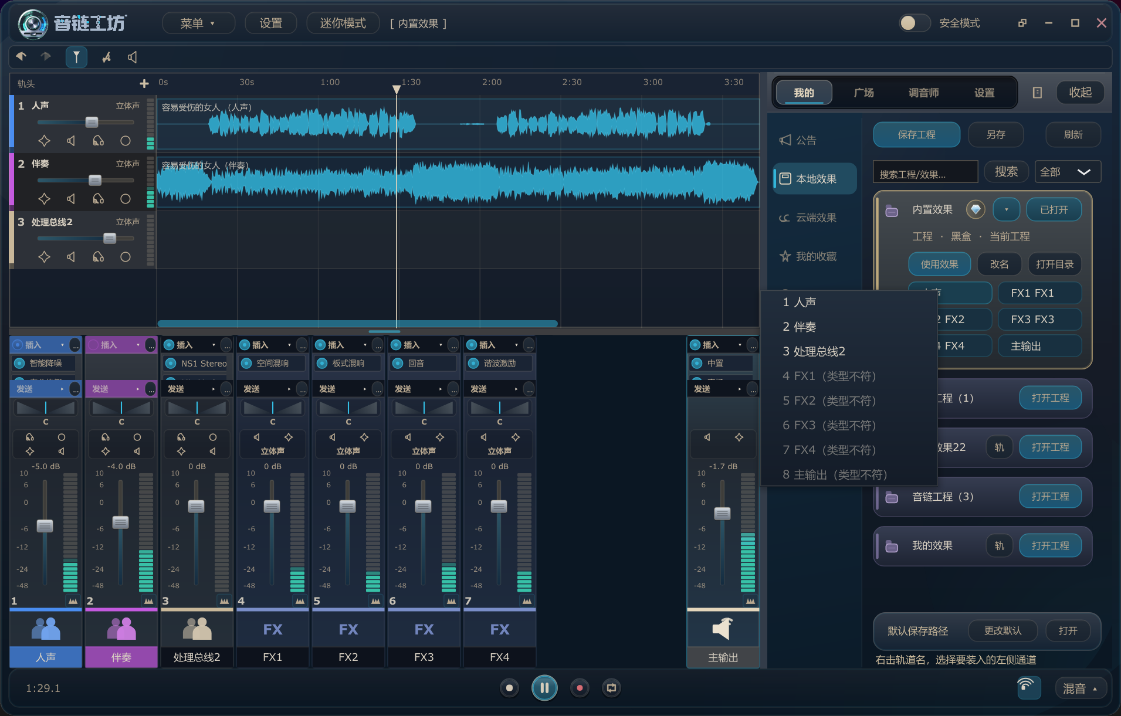Switch to the 调音师 tab
Viewport: 1121px width, 716px height.
(x=923, y=93)
